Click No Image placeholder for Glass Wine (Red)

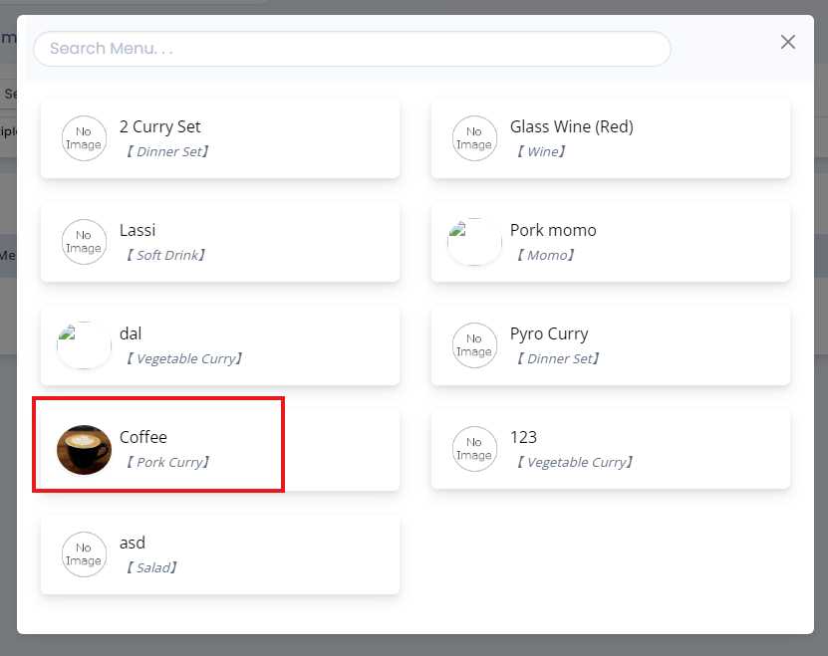(x=474, y=138)
